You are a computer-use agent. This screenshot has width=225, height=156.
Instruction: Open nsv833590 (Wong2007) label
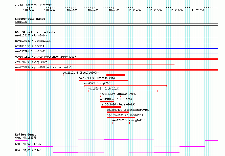click(30, 51)
